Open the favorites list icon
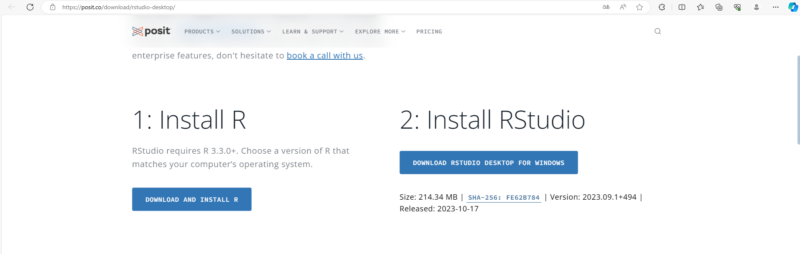 click(x=701, y=7)
